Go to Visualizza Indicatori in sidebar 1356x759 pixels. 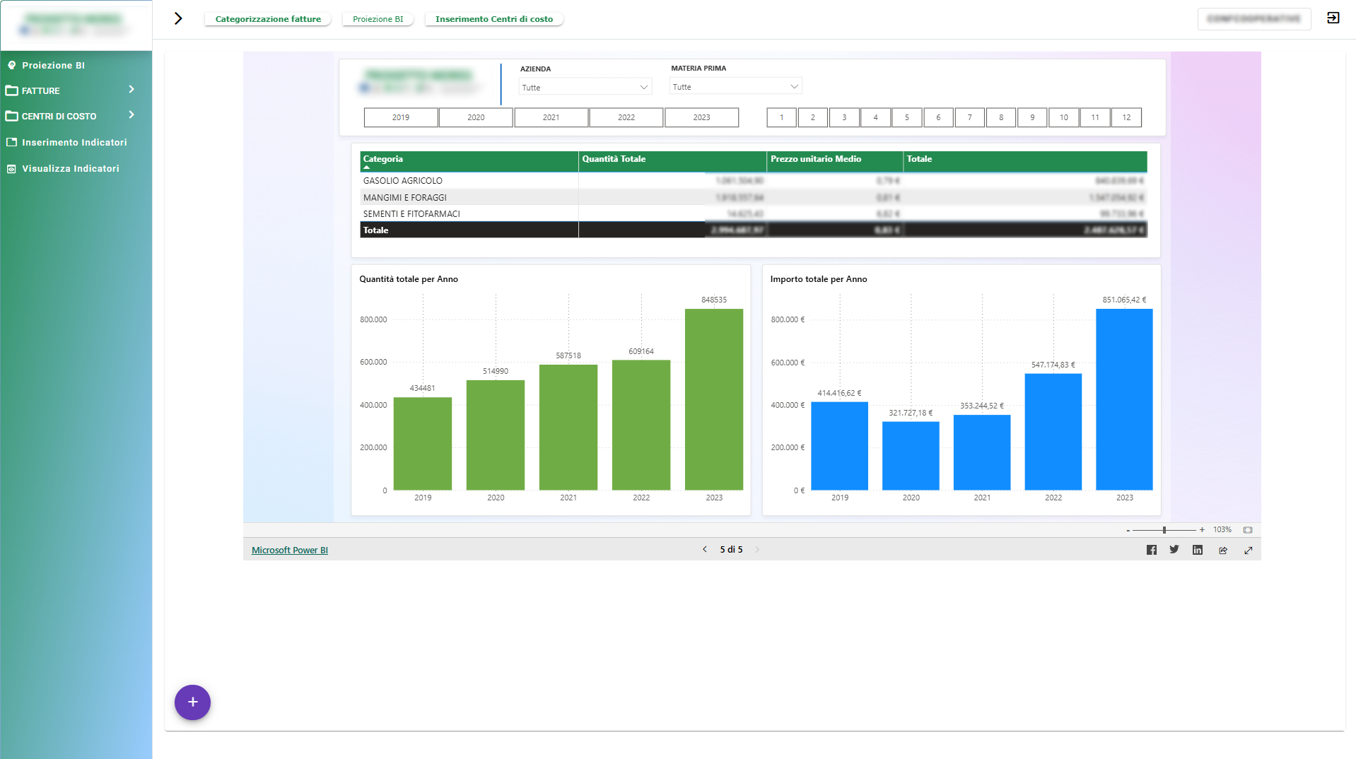[x=70, y=168]
